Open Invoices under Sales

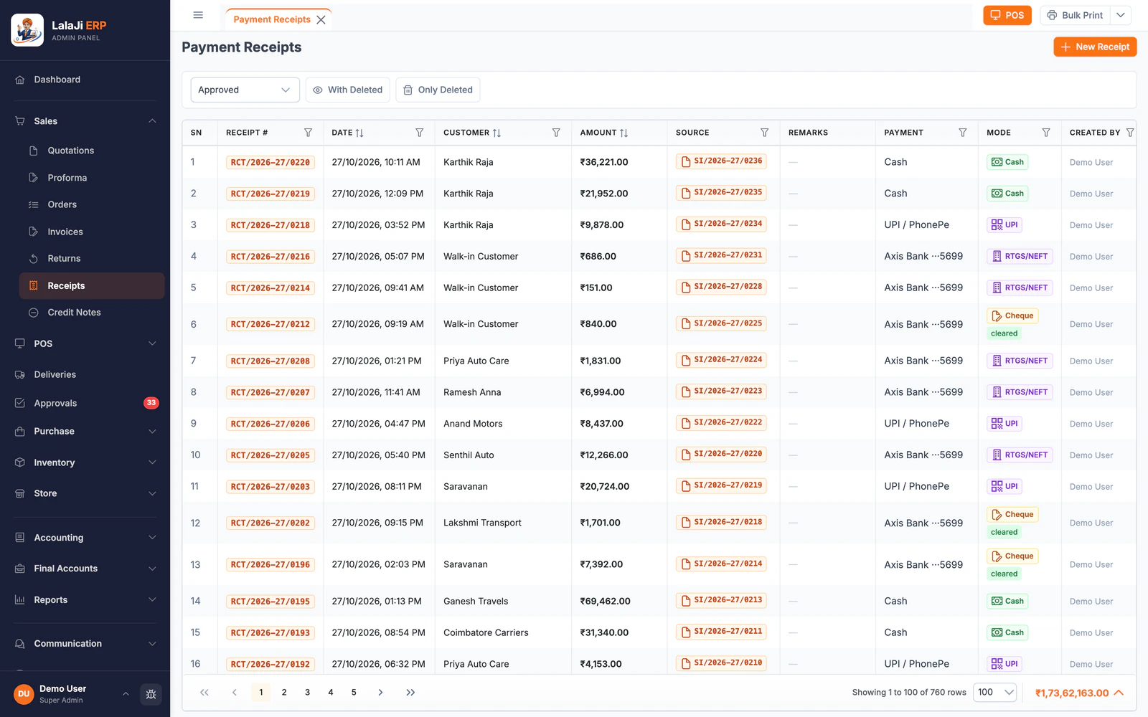(x=92, y=232)
